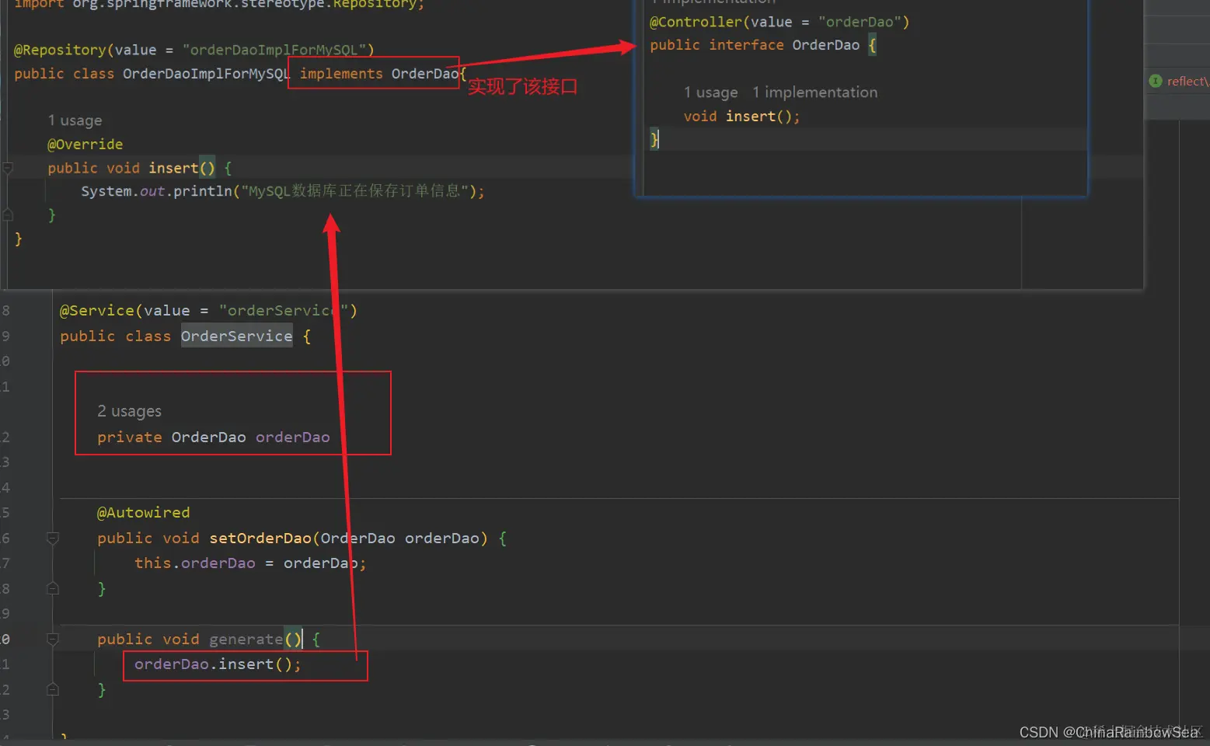This screenshot has width=1210, height=746.
Task: Click the @Controller annotation
Action: click(696, 22)
